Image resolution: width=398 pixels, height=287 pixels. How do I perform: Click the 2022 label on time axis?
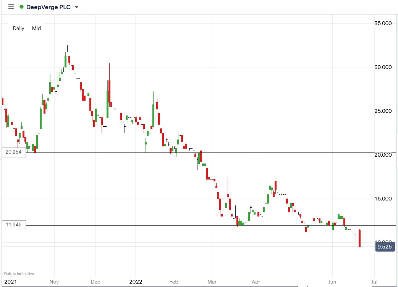136,282
